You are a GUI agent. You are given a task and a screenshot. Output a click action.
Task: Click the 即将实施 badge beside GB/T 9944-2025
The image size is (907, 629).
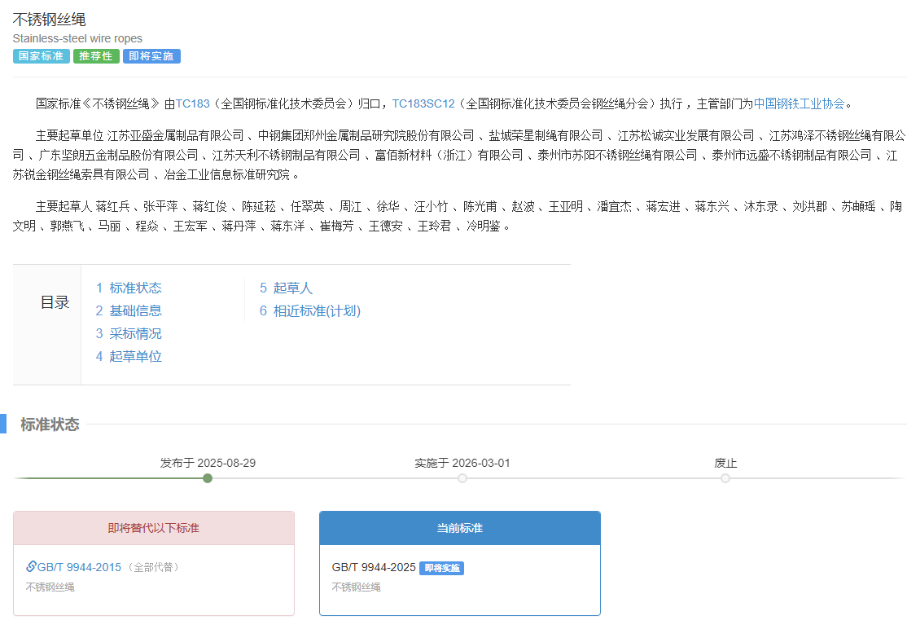[441, 568]
